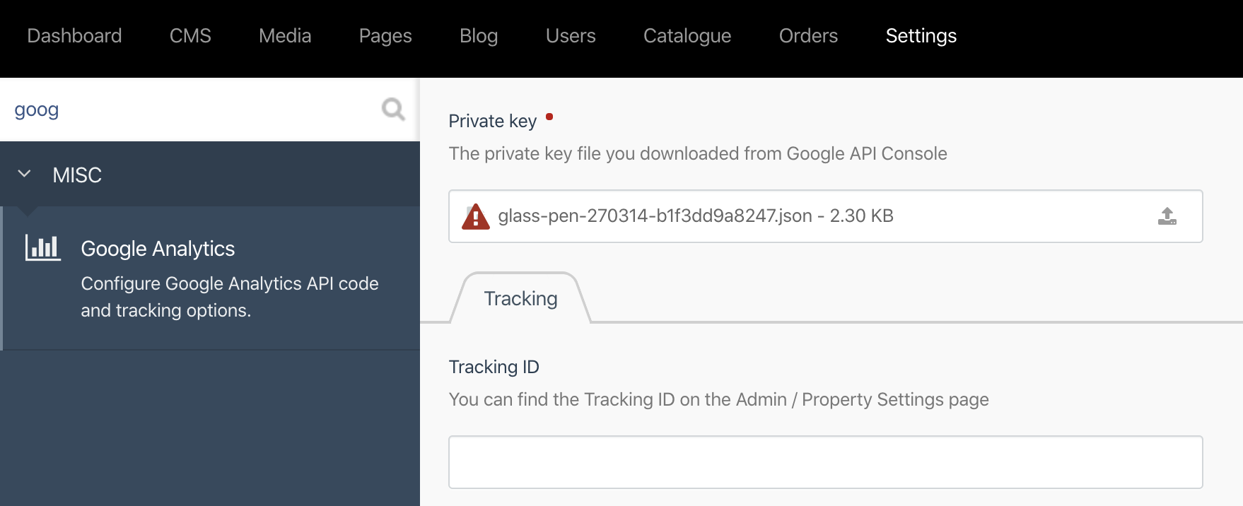This screenshot has width=1243, height=506.
Task: Click the glass-pen private key file entry
Action: coord(695,216)
